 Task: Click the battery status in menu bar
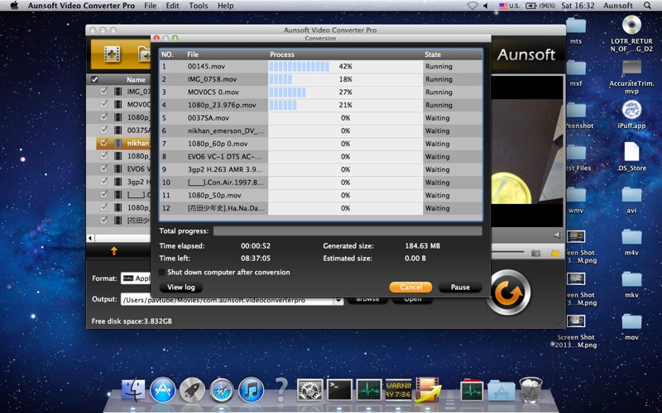pyautogui.click(x=540, y=6)
